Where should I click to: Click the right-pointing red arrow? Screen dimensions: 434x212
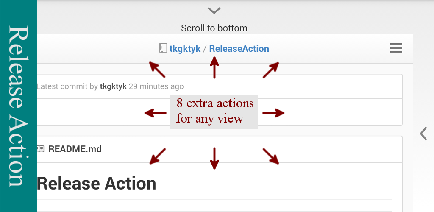[x=273, y=113]
